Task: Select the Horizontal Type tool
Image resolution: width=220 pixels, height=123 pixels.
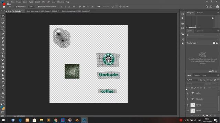Action: [x=3, y=82]
